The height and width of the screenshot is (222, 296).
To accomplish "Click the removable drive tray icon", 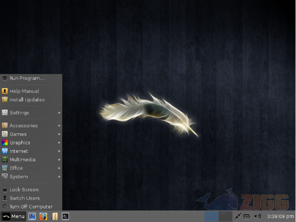I will 247,216.
